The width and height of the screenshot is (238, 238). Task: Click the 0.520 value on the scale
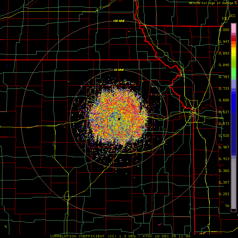pyautogui.click(x=224, y=136)
